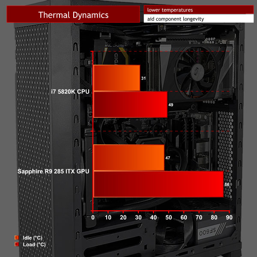Screen dimensions: 257x257
Task: Click the value label 47
Action: tap(167, 158)
